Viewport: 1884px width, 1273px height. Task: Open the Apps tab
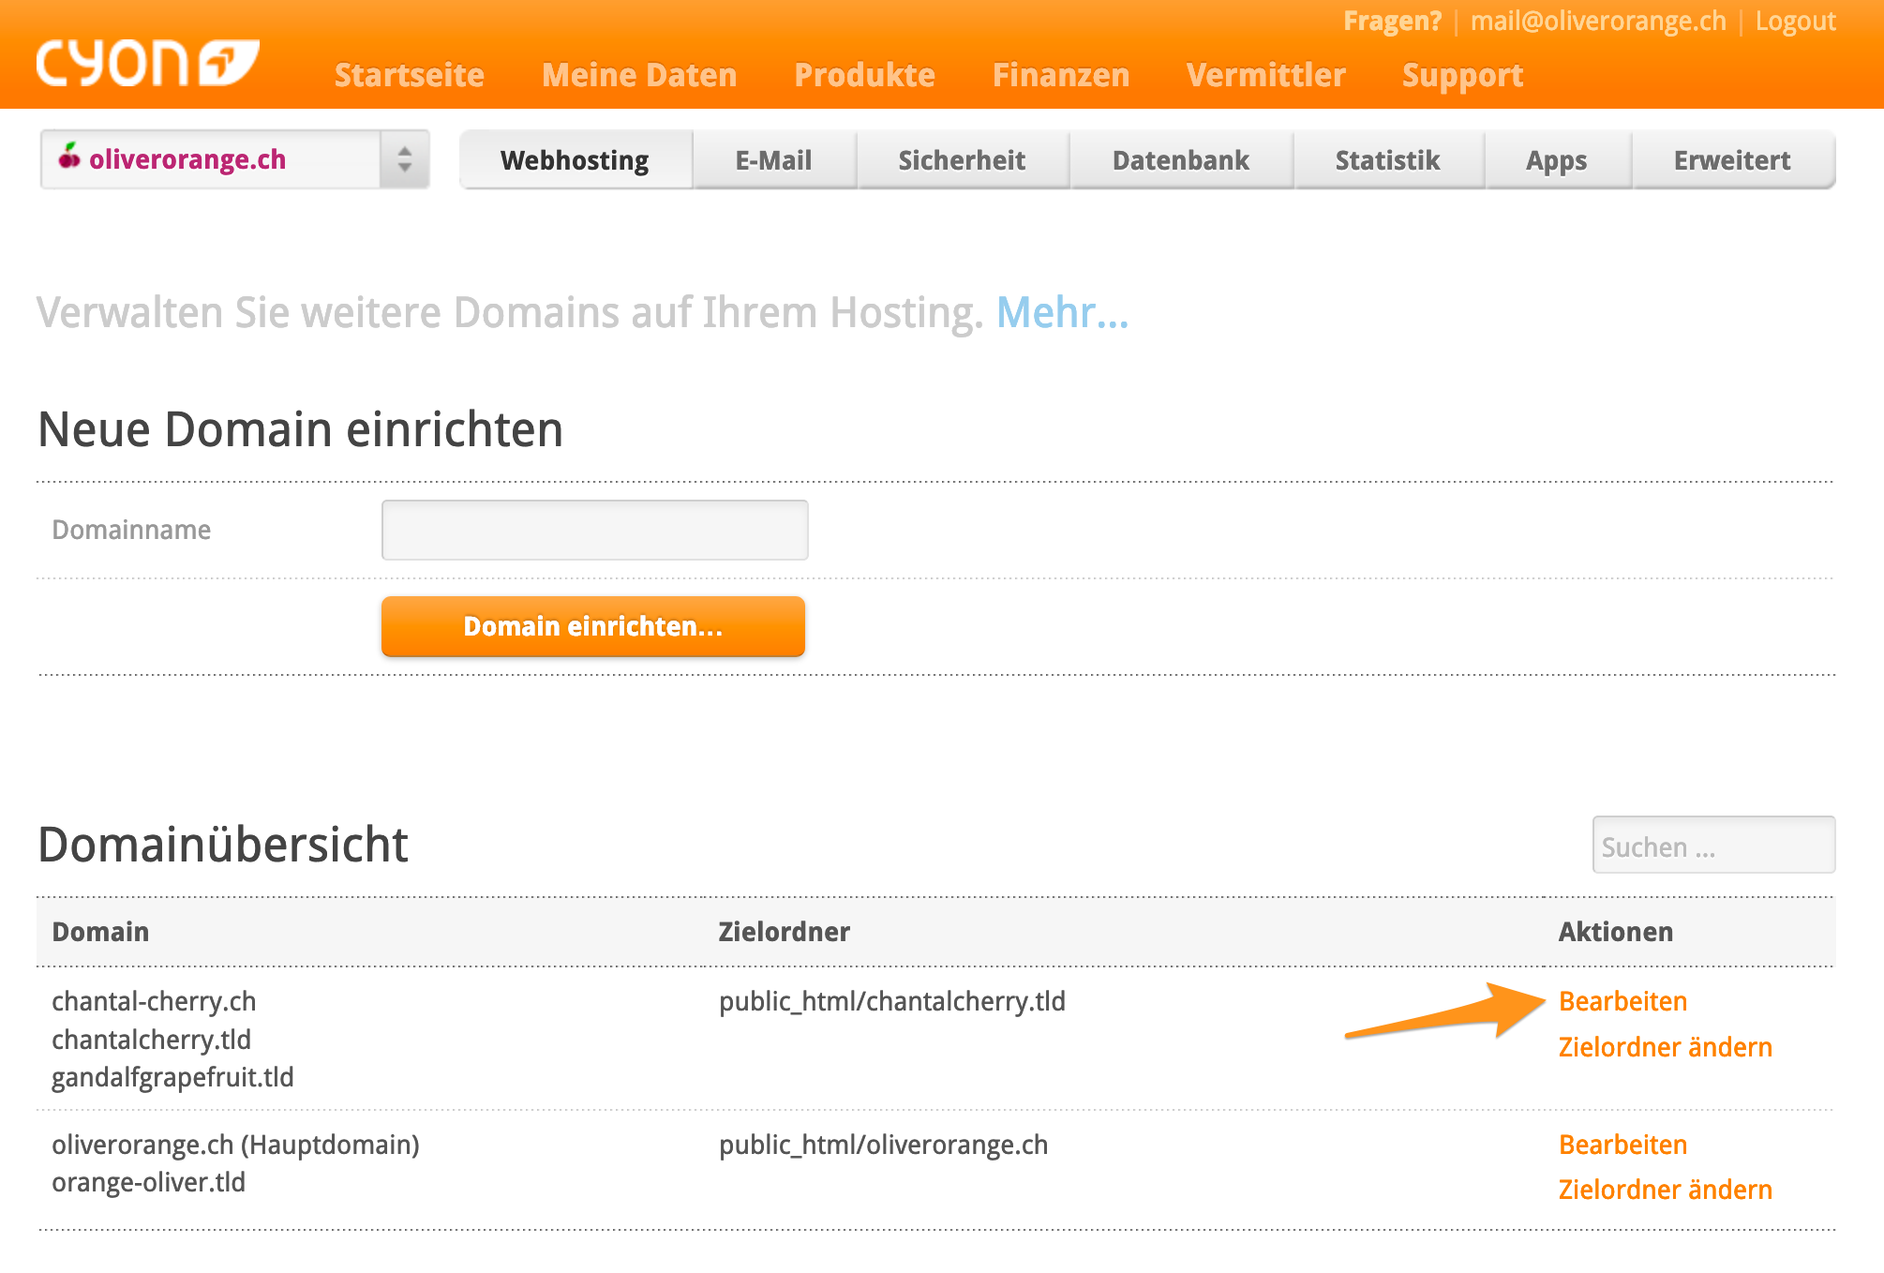pos(1556,159)
